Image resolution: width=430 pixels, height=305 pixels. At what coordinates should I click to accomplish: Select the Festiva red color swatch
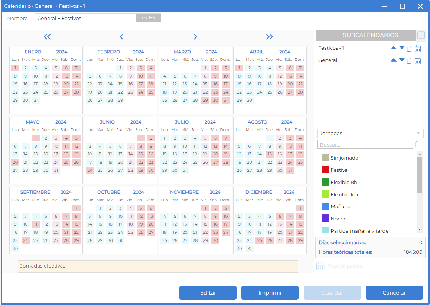pos(325,170)
